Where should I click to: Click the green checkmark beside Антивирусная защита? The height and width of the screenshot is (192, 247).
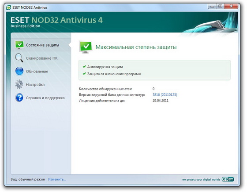pyautogui.click(x=84, y=66)
